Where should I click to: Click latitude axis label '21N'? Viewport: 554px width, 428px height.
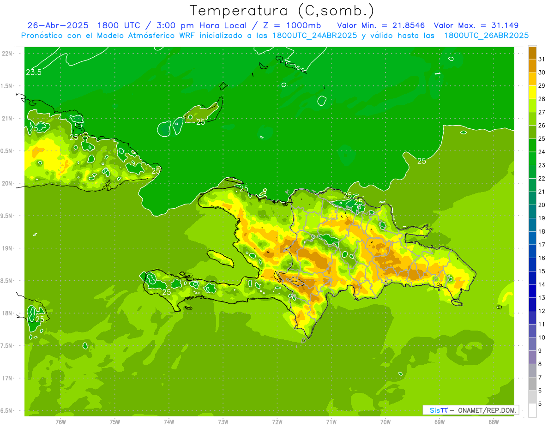tap(7, 118)
